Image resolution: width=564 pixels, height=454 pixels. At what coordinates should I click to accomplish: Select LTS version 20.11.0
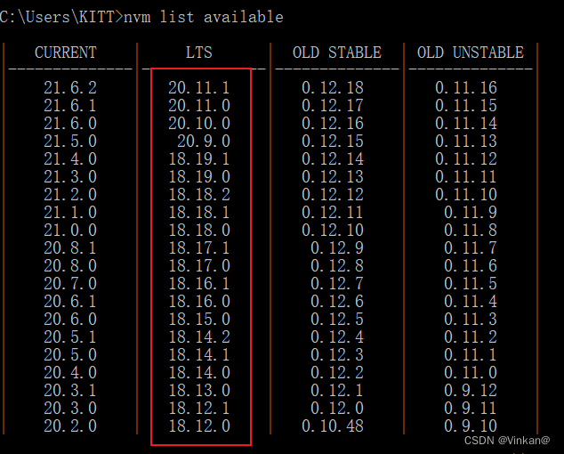pyautogui.click(x=199, y=106)
